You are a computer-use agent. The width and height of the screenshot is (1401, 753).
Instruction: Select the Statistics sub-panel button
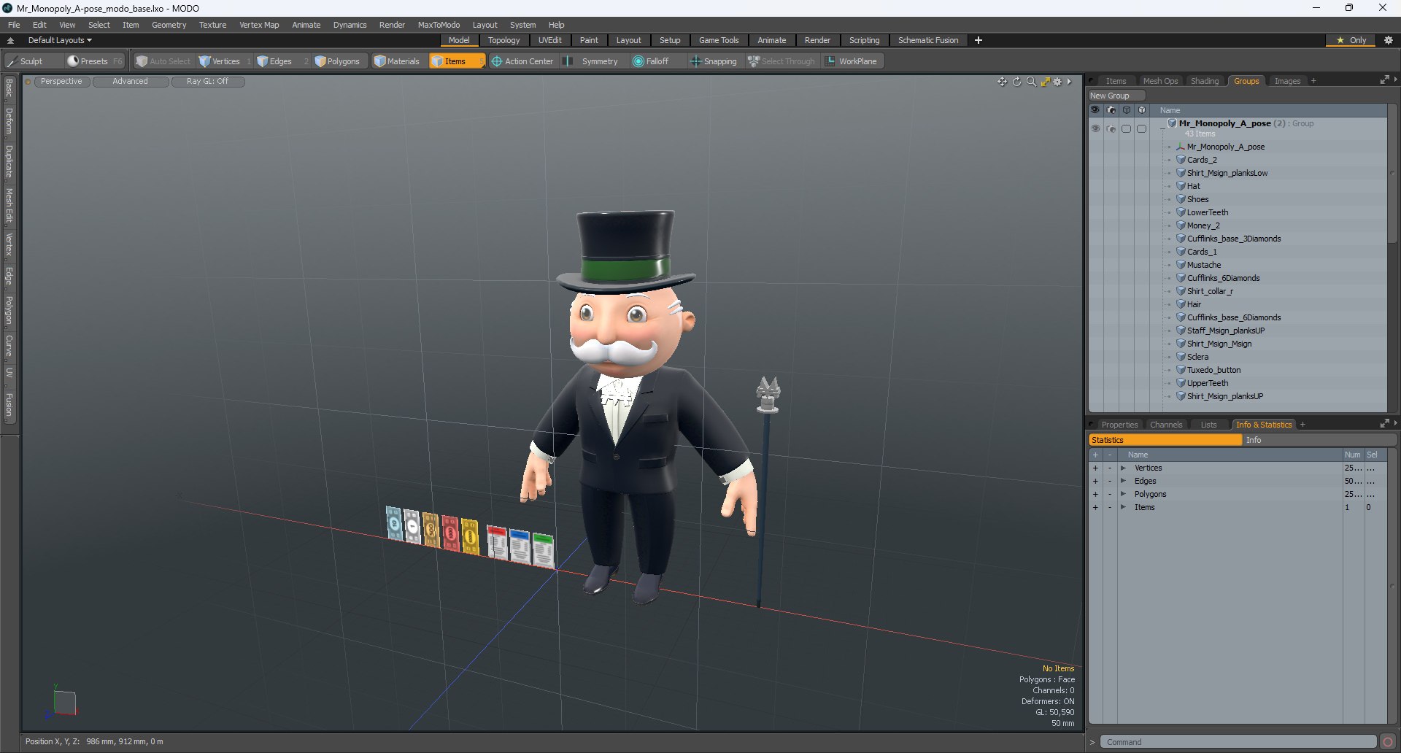click(1165, 440)
